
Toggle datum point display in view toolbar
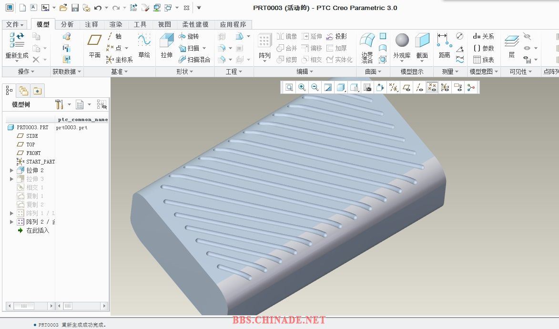coord(432,87)
